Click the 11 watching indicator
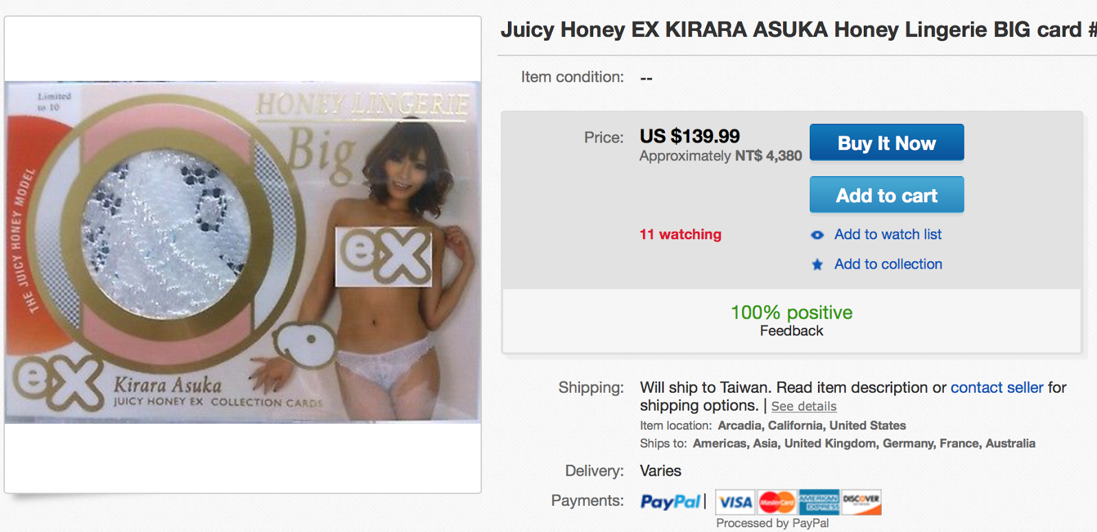 coord(680,234)
